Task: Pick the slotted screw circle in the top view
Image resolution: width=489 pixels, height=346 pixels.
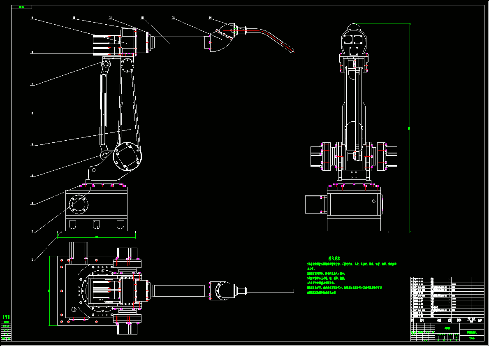Action: click(74, 309)
